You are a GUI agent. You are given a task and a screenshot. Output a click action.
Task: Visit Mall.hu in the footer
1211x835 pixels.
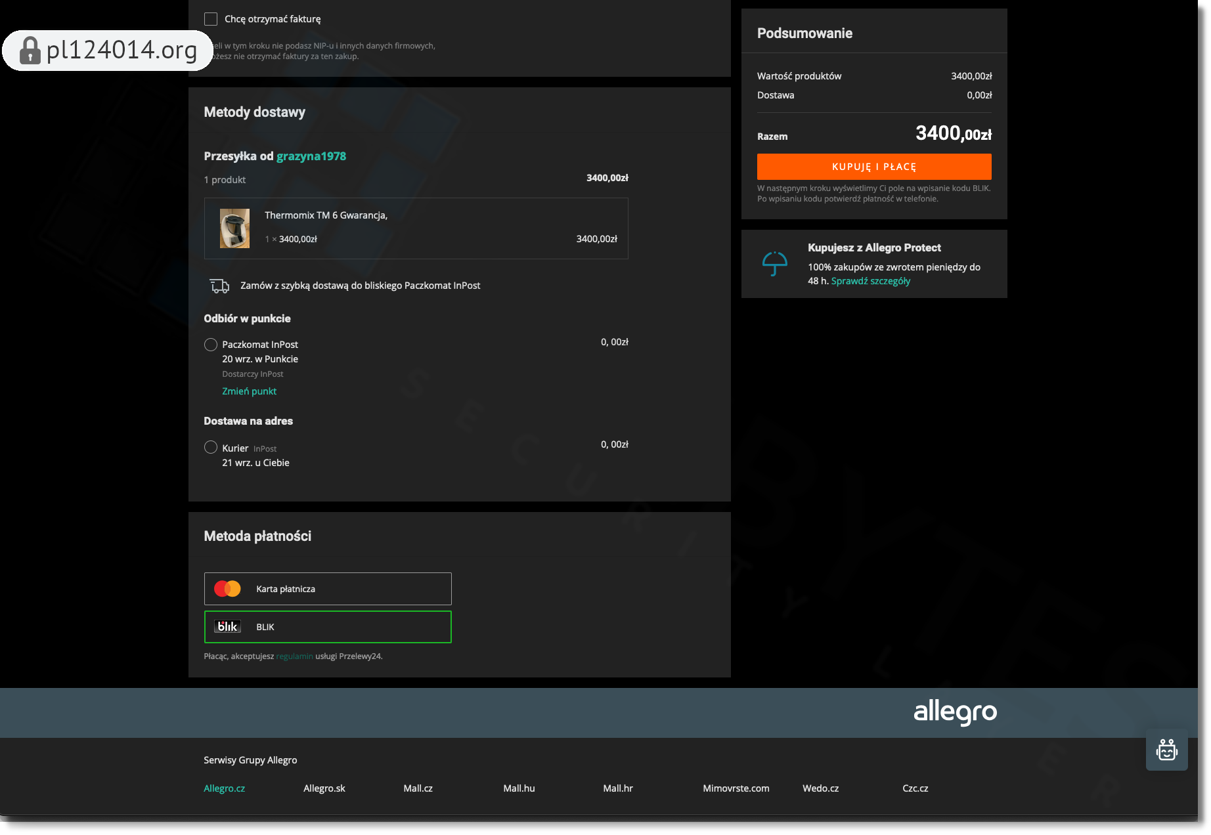pyautogui.click(x=519, y=788)
